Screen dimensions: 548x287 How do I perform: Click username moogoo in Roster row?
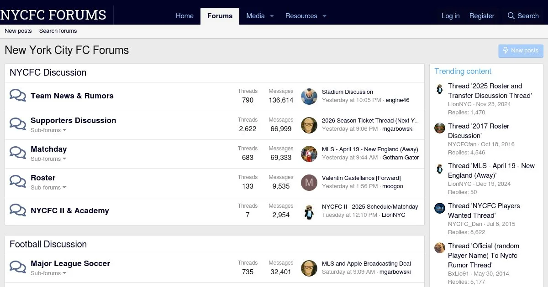coord(393,186)
